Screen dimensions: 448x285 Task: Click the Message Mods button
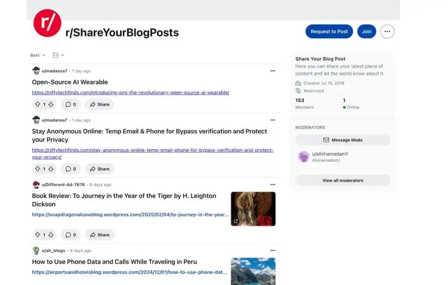[x=343, y=140]
